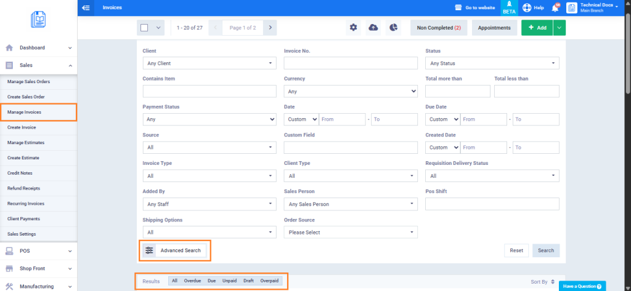Filter results by Draft tab
631x291 pixels.
tap(248, 281)
